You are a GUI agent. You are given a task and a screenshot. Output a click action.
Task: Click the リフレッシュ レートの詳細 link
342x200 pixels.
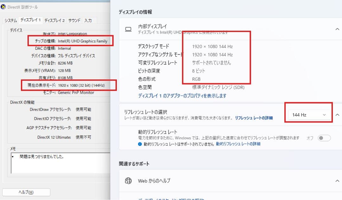pyautogui.click(x=254, y=118)
